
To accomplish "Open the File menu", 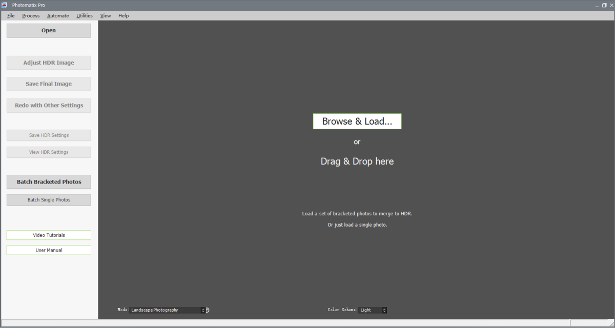I will coord(11,16).
